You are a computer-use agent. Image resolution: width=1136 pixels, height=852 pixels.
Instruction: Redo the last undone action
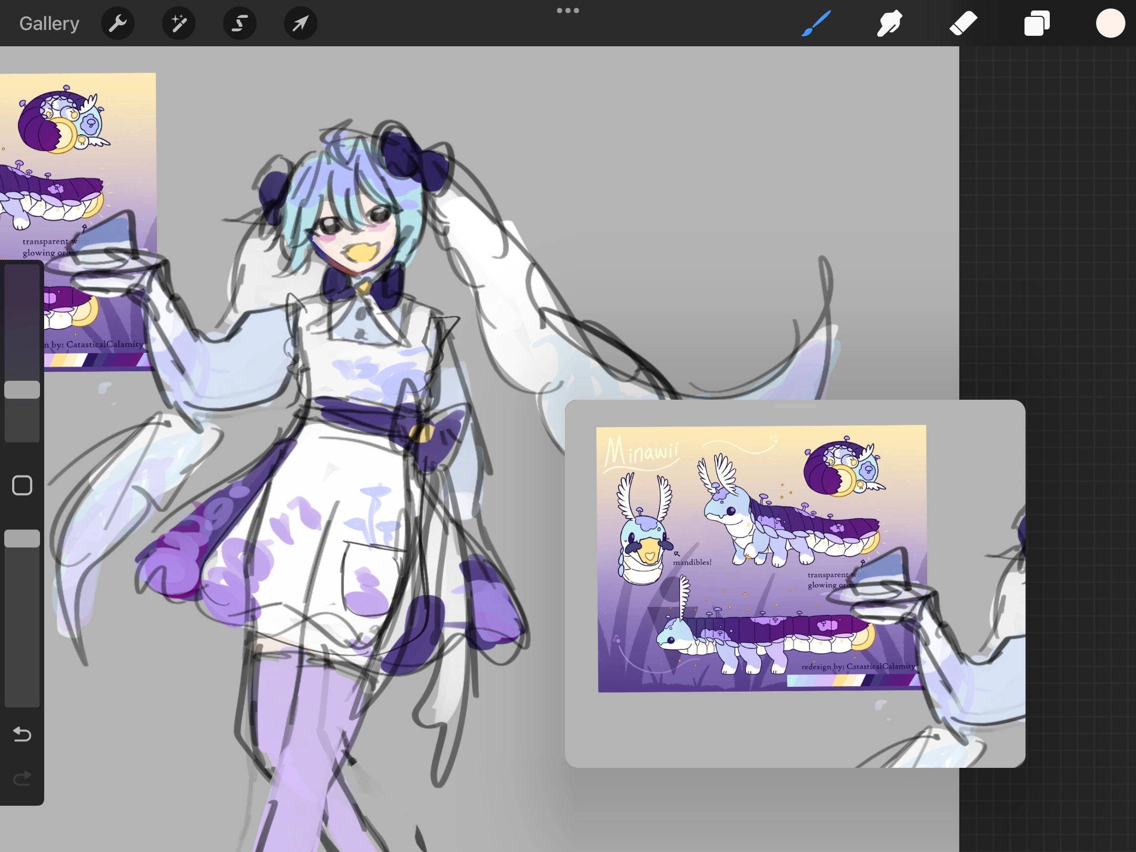click(22, 778)
